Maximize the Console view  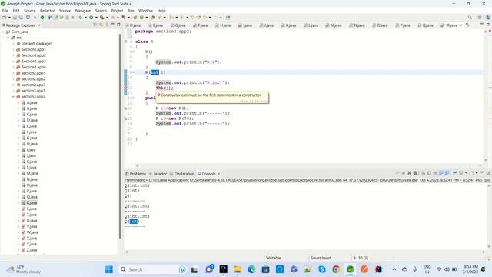pyautogui.click(x=488, y=172)
